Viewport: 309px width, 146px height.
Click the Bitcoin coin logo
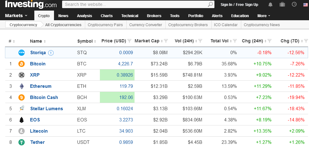(x=22, y=64)
